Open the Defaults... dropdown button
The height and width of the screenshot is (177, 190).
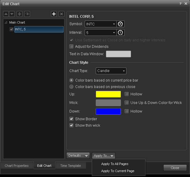tap(78, 156)
